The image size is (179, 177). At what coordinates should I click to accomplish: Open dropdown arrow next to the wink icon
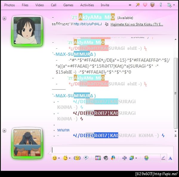click(x=70, y=158)
